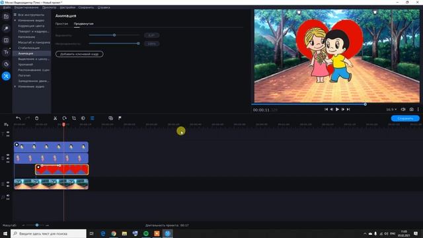Toggle the eye icon on the overlay track
The width and height of the screenshot is (423, 238).
coord(8,155)
